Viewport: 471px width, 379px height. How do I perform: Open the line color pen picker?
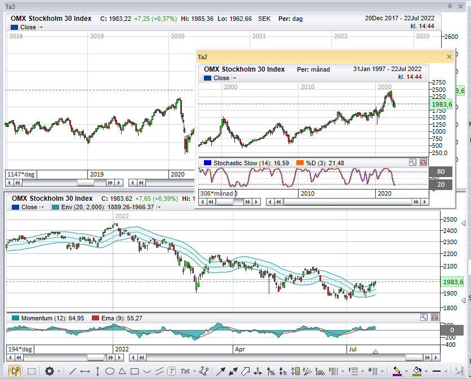click(397, 372)
